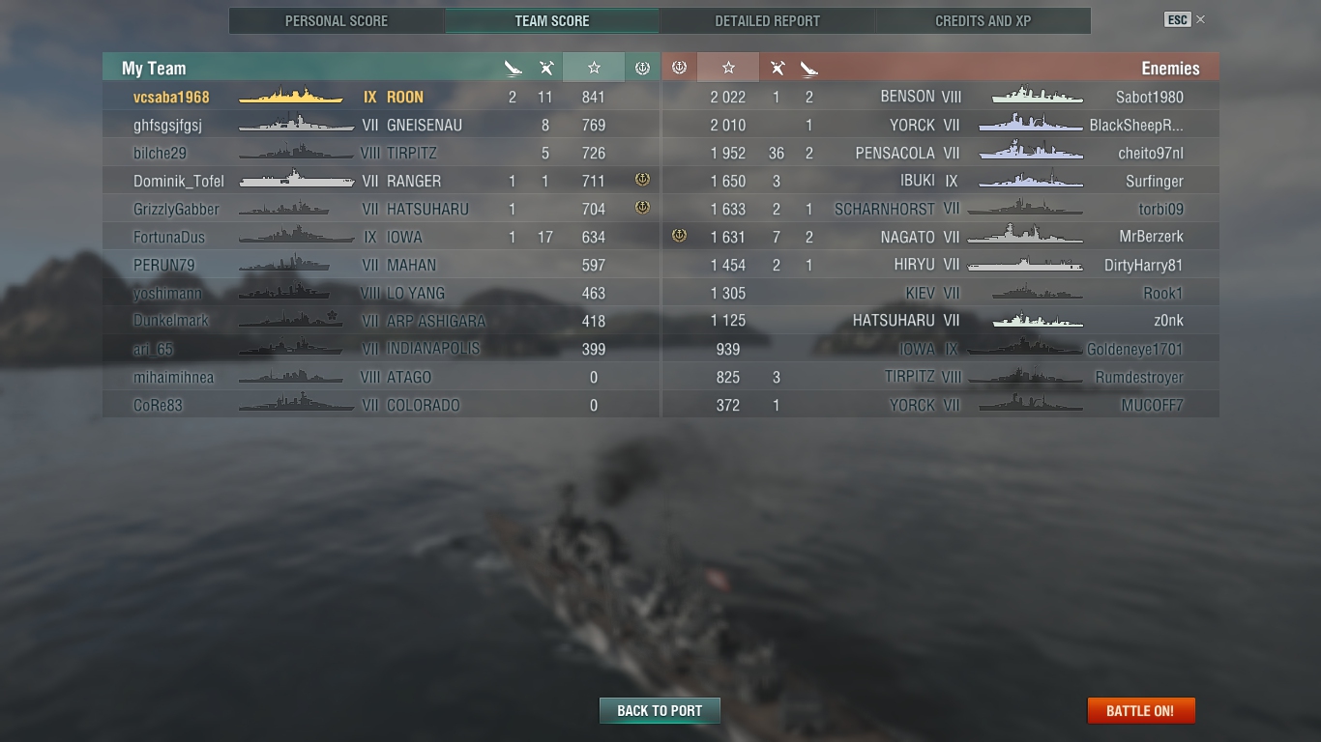
Task: Click the Enemies ships destroyed crossed-swords icon
Action: pyautogui.click(x=777, y=68)
